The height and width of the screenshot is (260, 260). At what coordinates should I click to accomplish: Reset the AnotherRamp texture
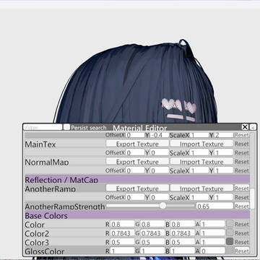[242, 188]
